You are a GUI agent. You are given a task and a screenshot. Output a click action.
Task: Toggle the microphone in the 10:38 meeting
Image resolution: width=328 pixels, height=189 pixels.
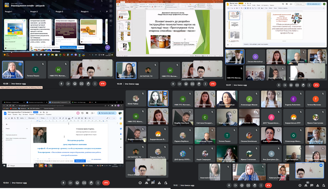61,83
